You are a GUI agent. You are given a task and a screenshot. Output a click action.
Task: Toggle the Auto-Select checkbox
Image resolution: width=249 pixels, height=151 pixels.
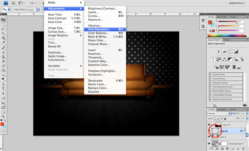tap(14, 10)
